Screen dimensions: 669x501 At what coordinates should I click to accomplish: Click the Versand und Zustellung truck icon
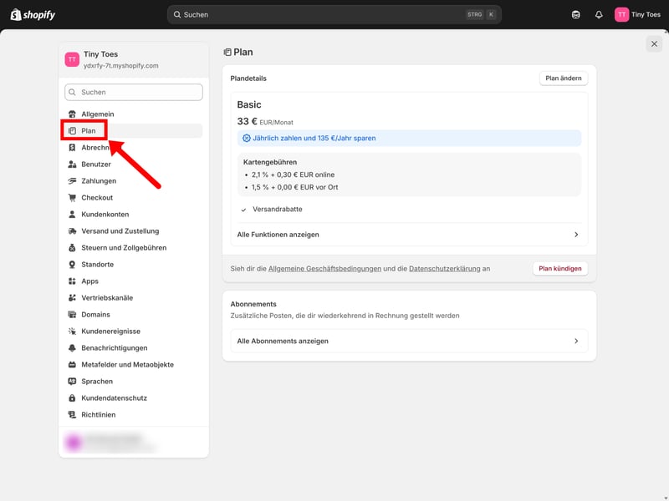click(x=72, y=231)
